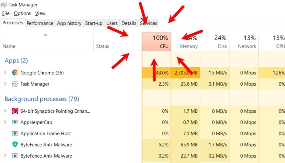285x163 pixels.
Task: Click the AppHelperCap process icon
Action: [14, 122]
